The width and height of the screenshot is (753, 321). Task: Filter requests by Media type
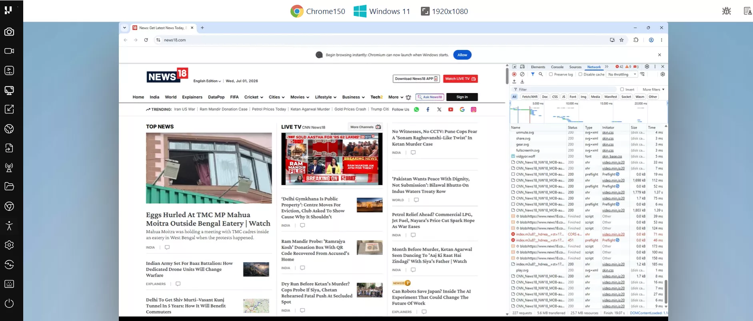coord(595,97)
